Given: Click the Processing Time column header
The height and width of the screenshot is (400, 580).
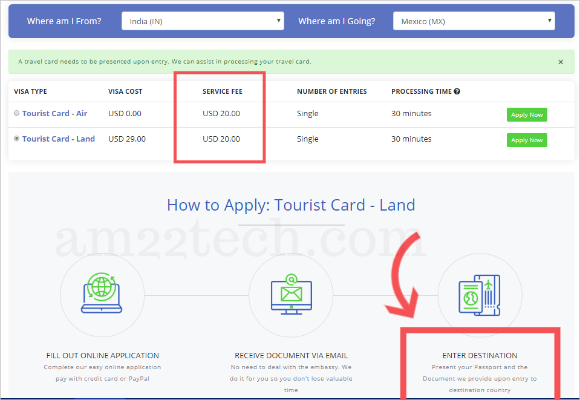Looking at the screenshot, I should pyautogui.click(x=421, y=91).
